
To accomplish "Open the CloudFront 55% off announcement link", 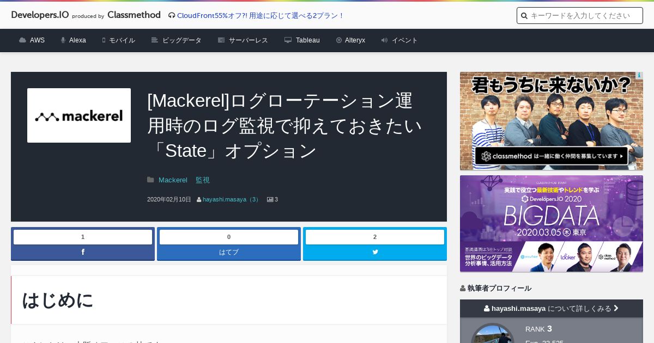I will (261, 15).
